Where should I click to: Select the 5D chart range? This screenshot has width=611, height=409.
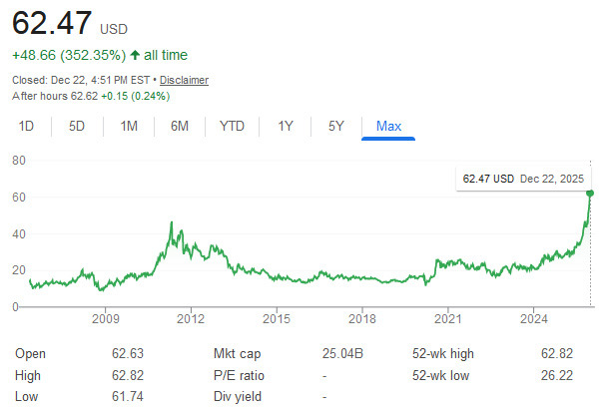(x=77, y=126)
